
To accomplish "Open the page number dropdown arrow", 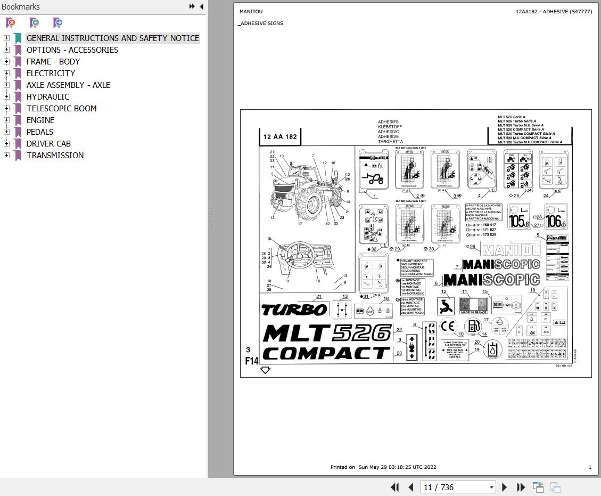I will pyautogui.click(x=491, y=487).
